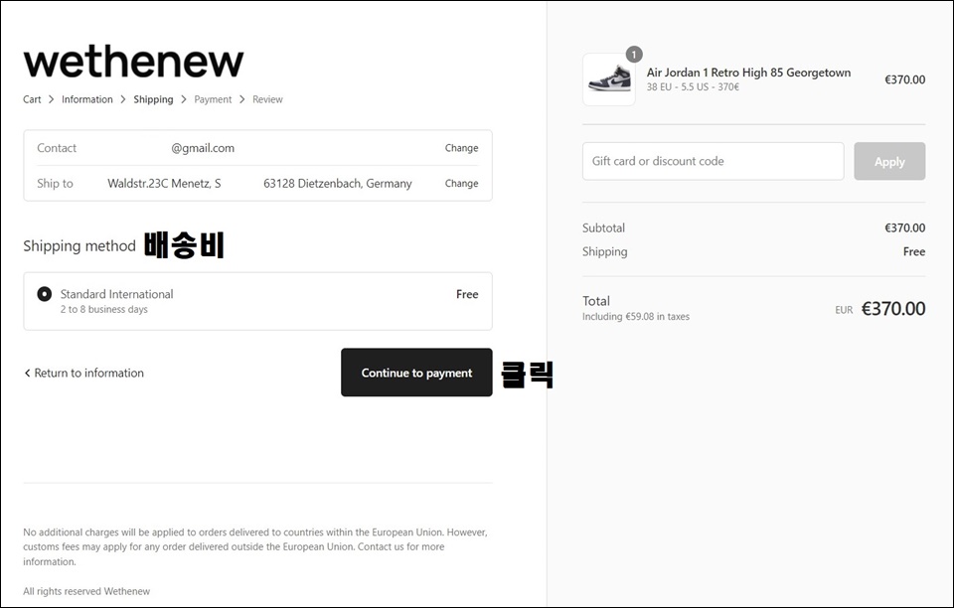Apply the discount code
Image resolution: width=954 pixels, height=608 pixels.
(889, 161)
